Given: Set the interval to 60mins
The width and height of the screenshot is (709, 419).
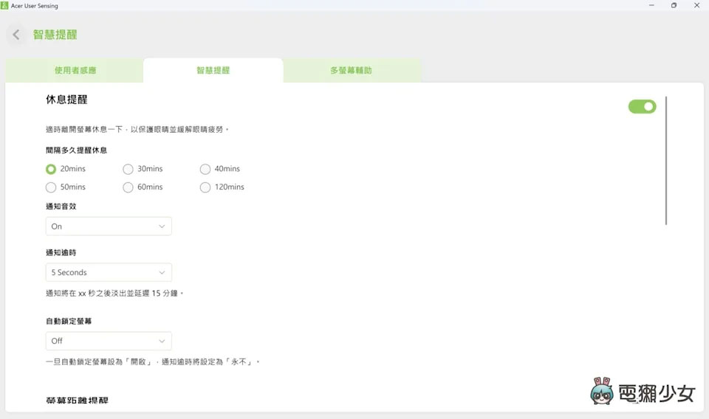Looking at the screenshot, I should 128,187.
